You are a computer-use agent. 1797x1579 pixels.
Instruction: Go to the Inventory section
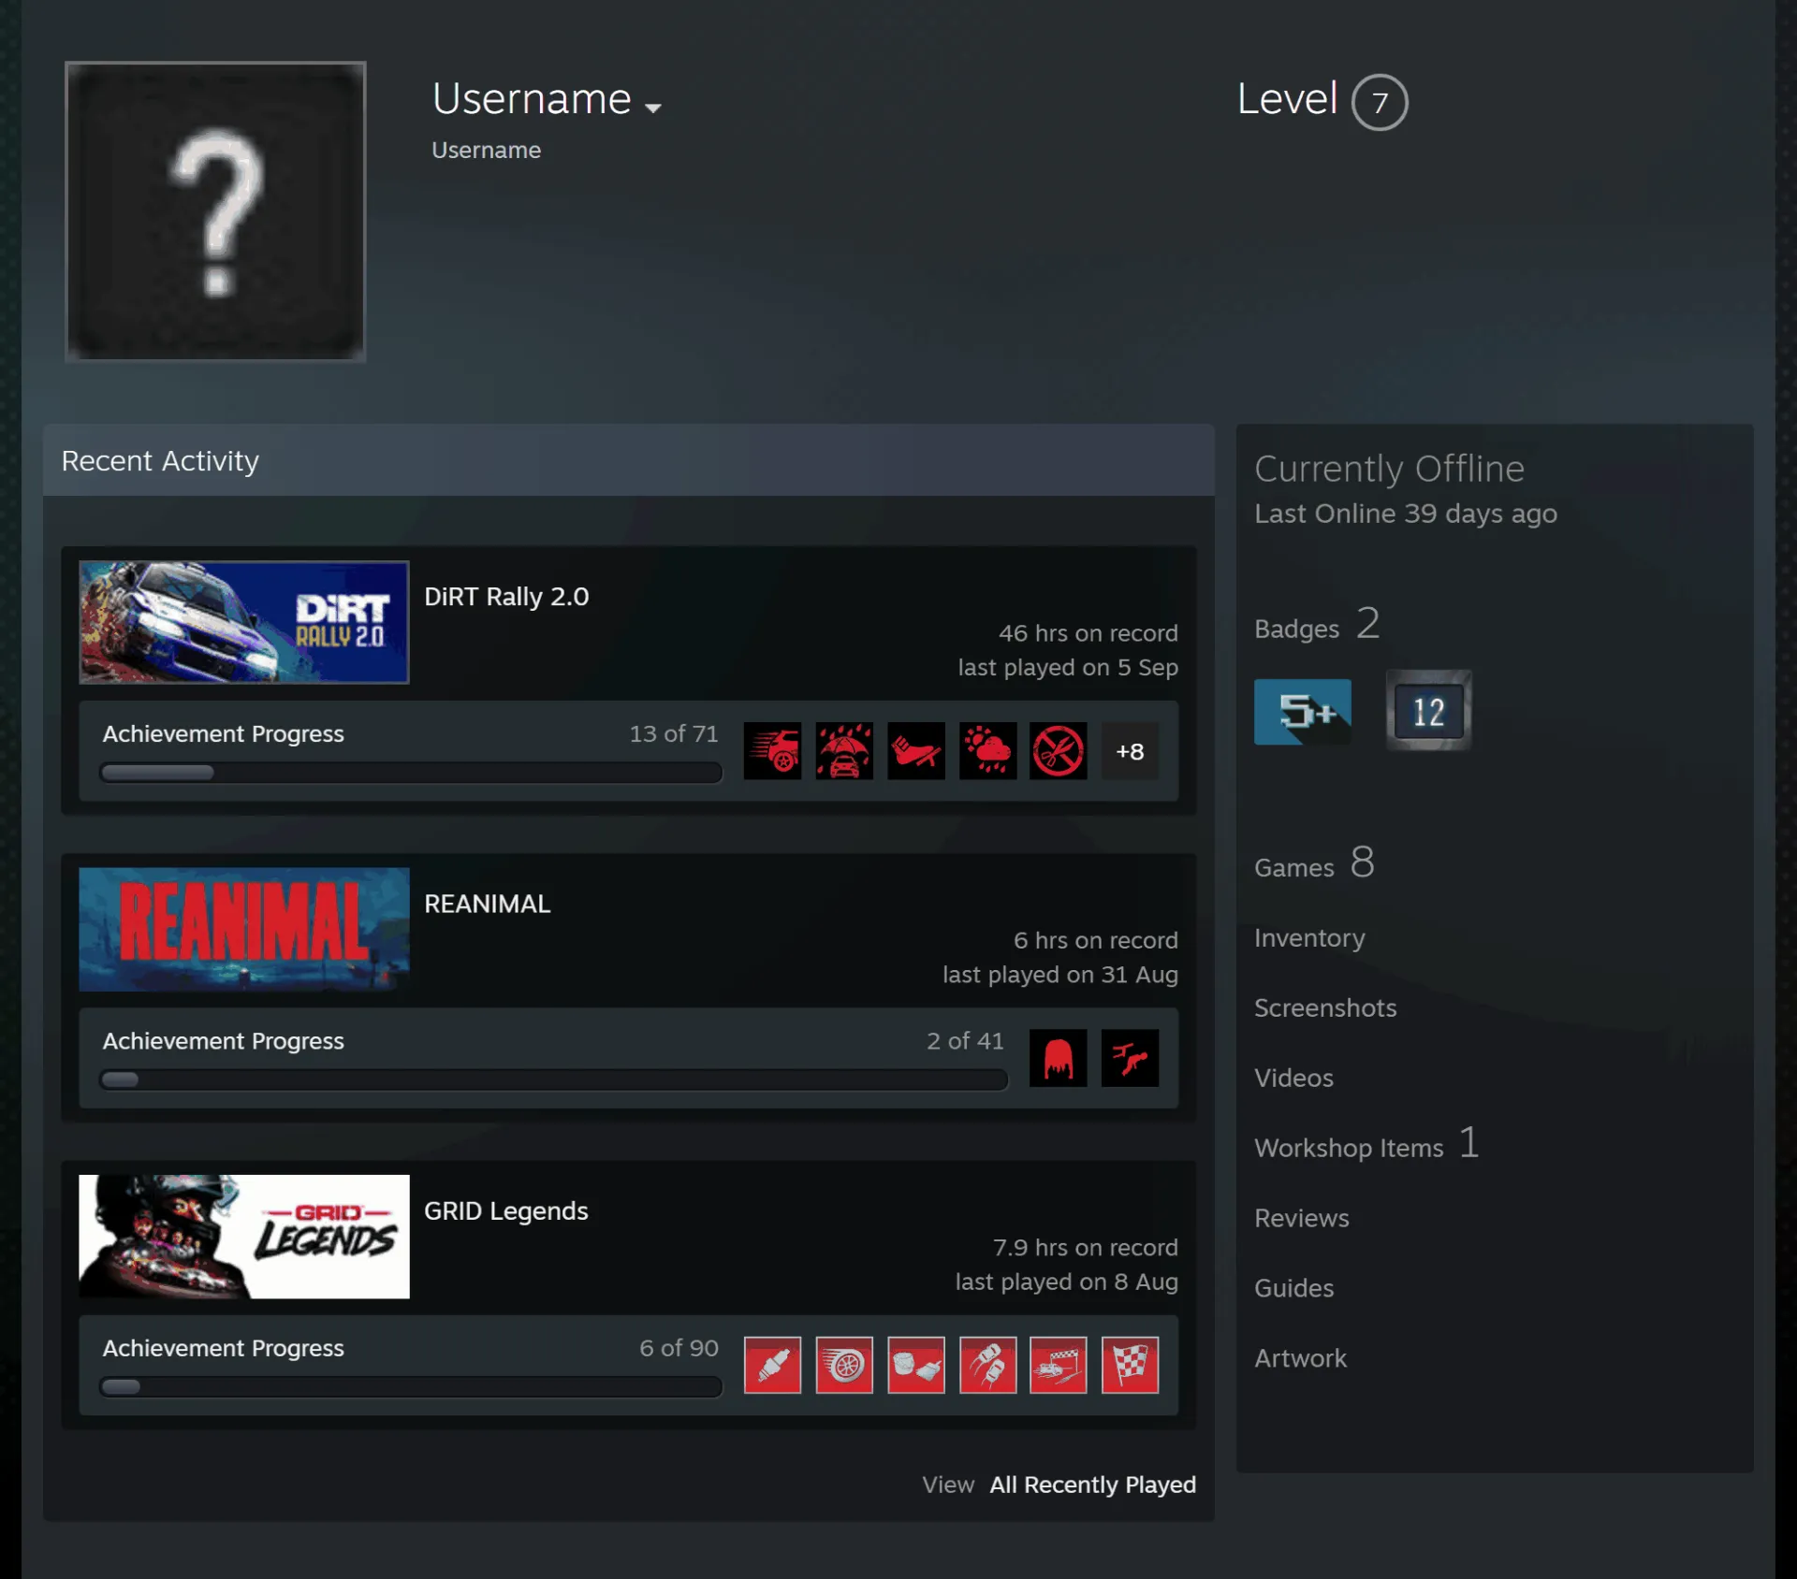[1309, 937]
